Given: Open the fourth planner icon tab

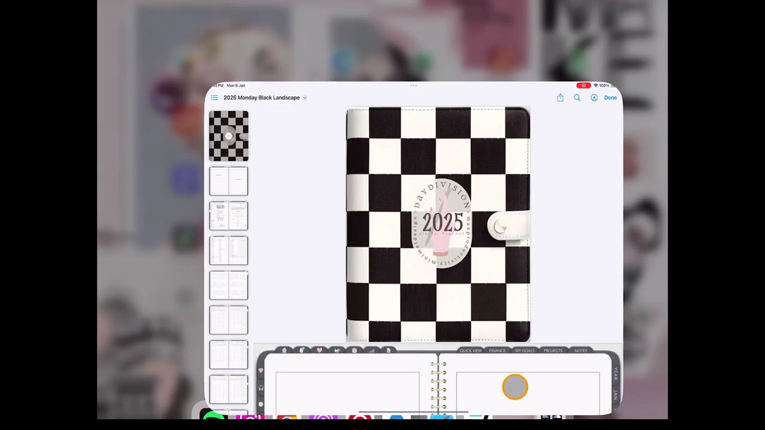Looking at the screenshot, I should [337, 351].
